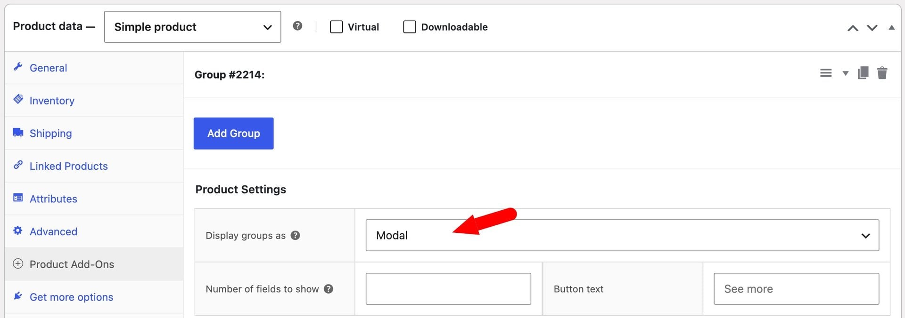The height and width of the screenshot is (318, 905).
Task: Click help icon beside Number of fields
Action: [329, 289]
